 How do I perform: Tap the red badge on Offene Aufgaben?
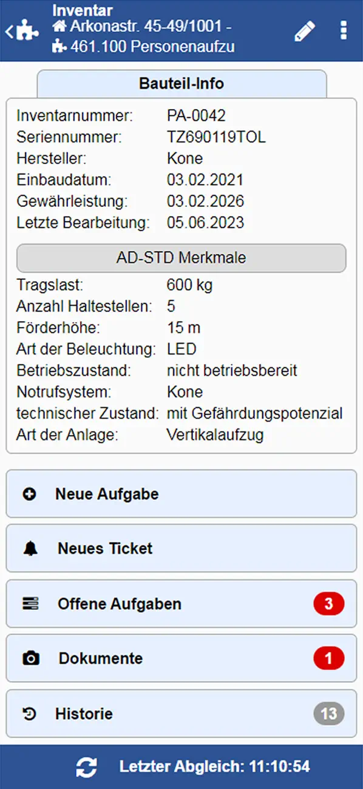click(328, 603)
